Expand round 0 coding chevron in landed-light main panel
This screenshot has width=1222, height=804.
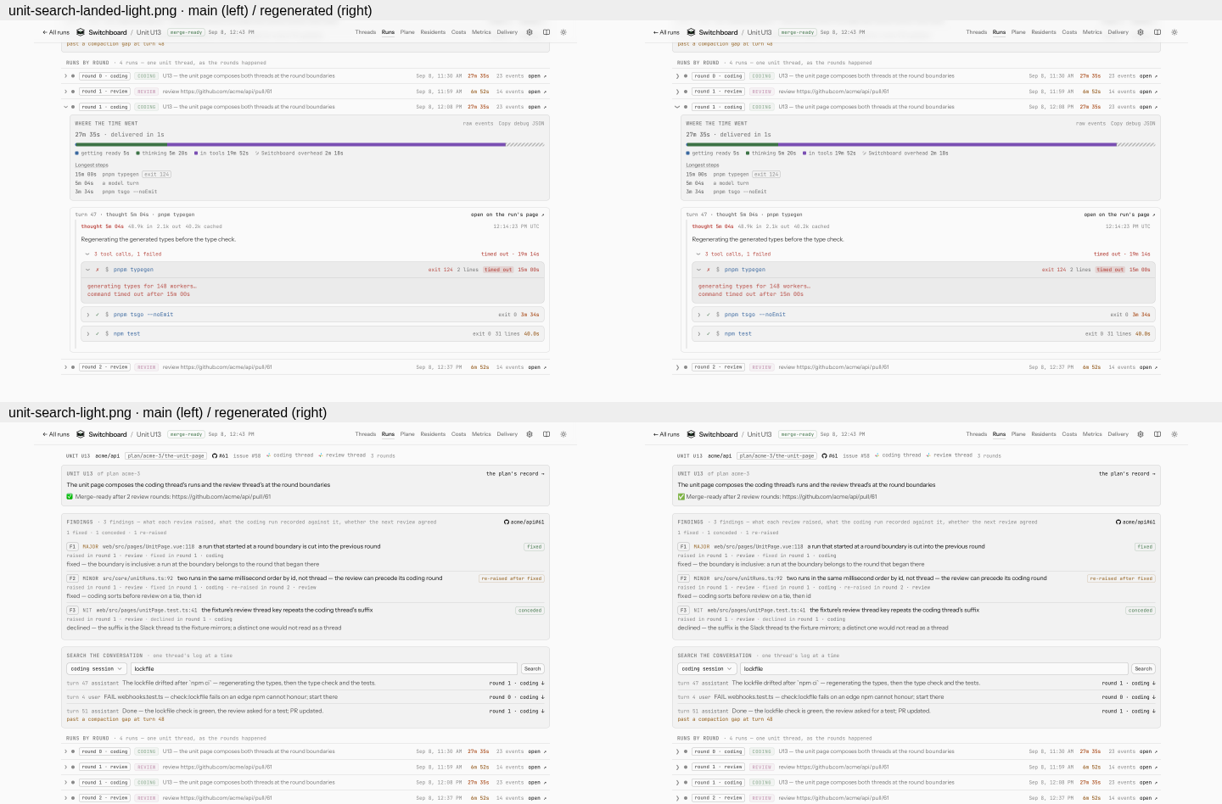[66, 76]
